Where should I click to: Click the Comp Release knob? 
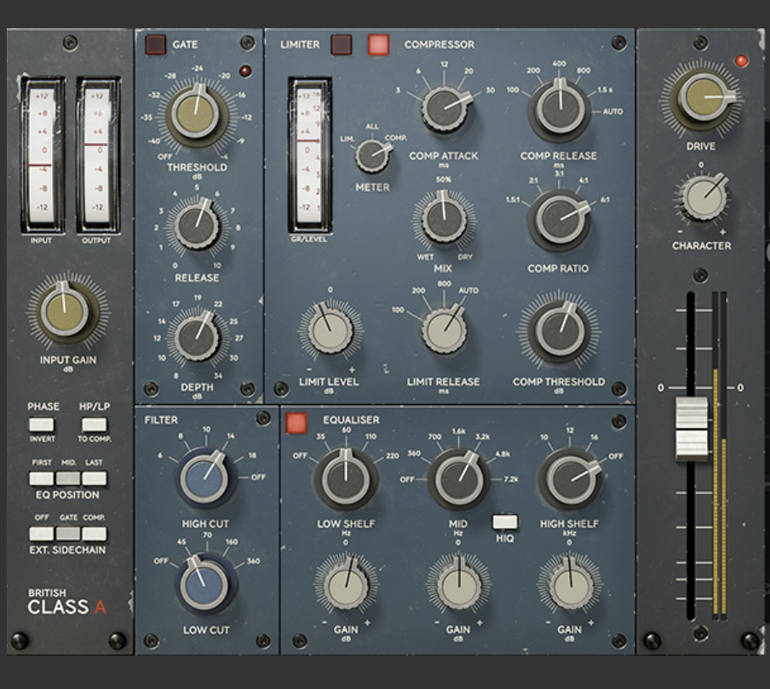coord(559,109)
